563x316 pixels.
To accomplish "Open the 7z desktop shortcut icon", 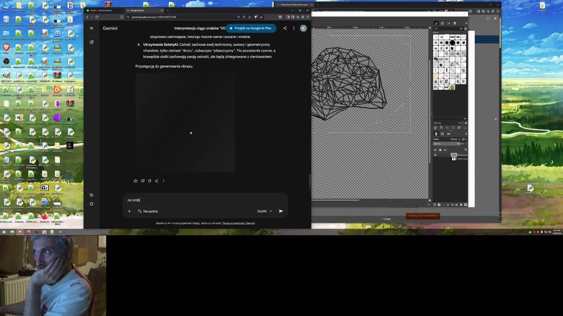I will 44,188.
